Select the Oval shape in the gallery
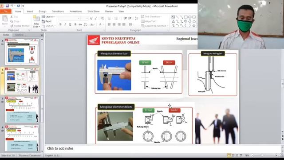Image resolution: width=284 pixels, height=160 pixels. point(190,17)
